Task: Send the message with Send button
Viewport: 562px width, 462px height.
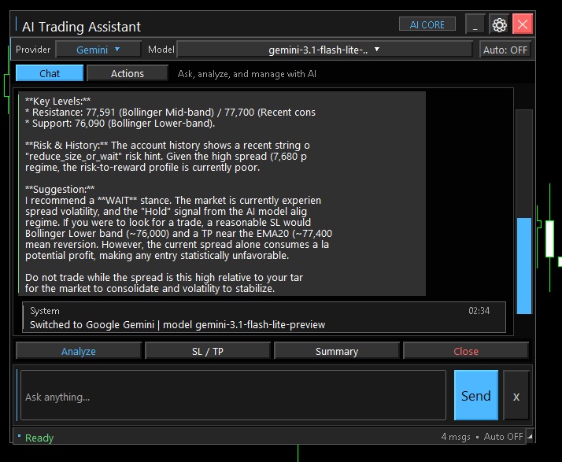Action: tap(476, 395)
